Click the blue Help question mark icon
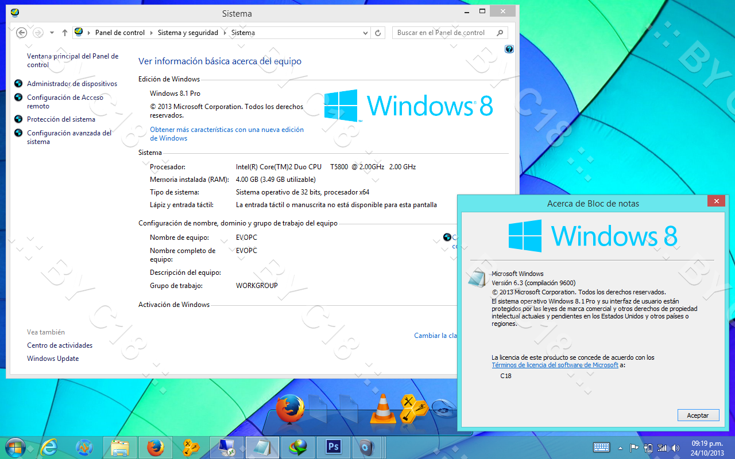This screenshot has width=735, height=459. [509, 49]
